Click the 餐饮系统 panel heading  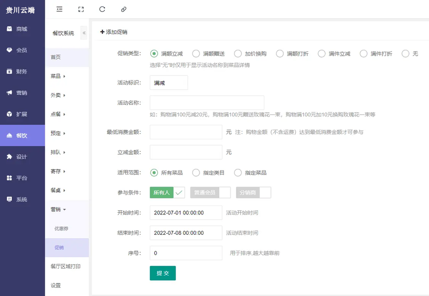pyautogui.click(x=63, y=33)
